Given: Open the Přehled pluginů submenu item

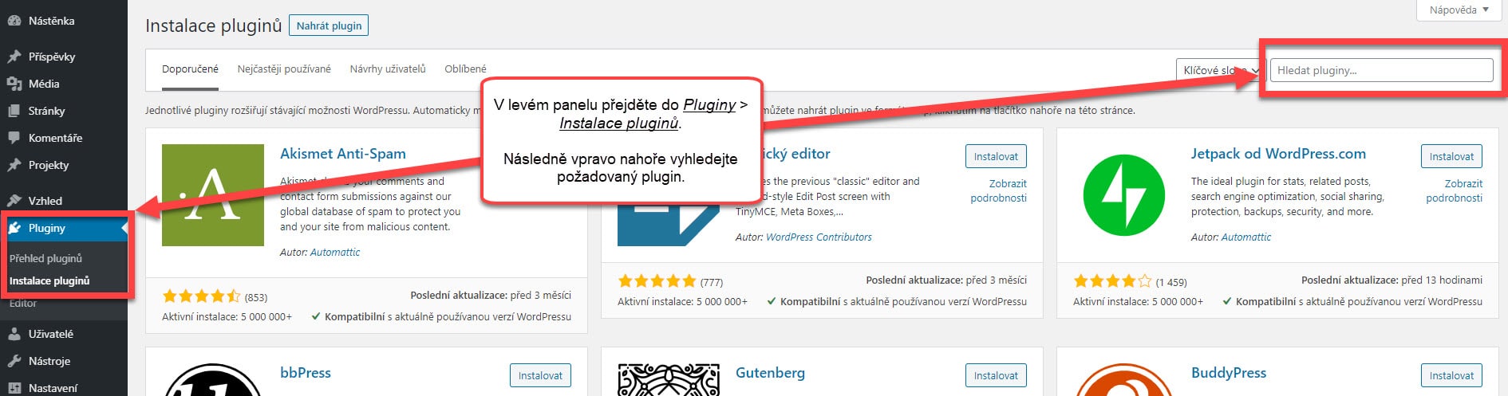Looking at the screenshot, I should pyautogui.click(x=45, y=258).
